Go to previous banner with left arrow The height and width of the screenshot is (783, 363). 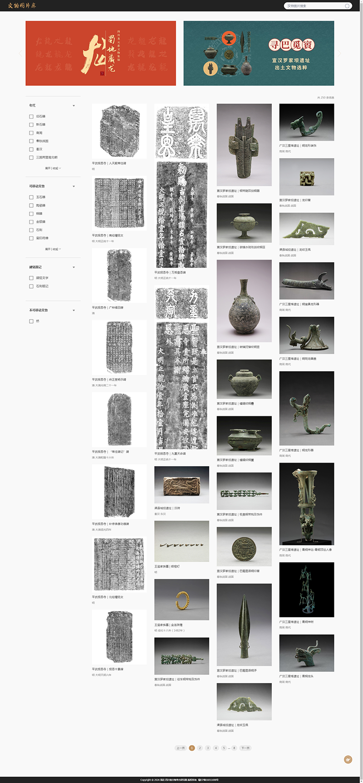20,53
